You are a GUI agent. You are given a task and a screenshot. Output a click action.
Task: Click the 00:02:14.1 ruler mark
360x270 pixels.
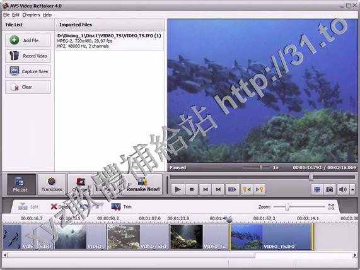click(x=308, y=218)
